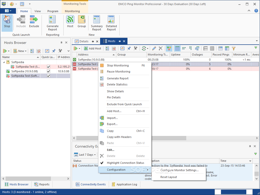This screenshot has height=195, width=260.
Task: Open the Monitoring ribbon tab
Action: coord(72,11)
